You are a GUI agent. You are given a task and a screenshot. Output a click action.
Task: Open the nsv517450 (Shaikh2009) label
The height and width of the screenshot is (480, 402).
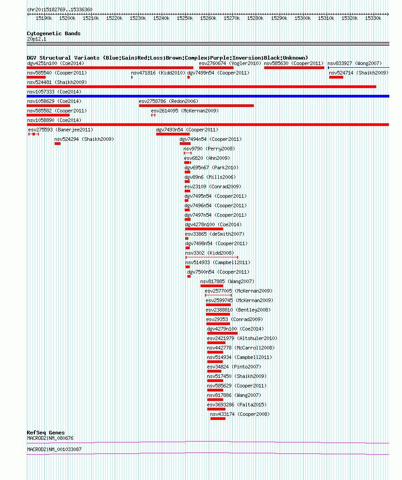(237, 377)
